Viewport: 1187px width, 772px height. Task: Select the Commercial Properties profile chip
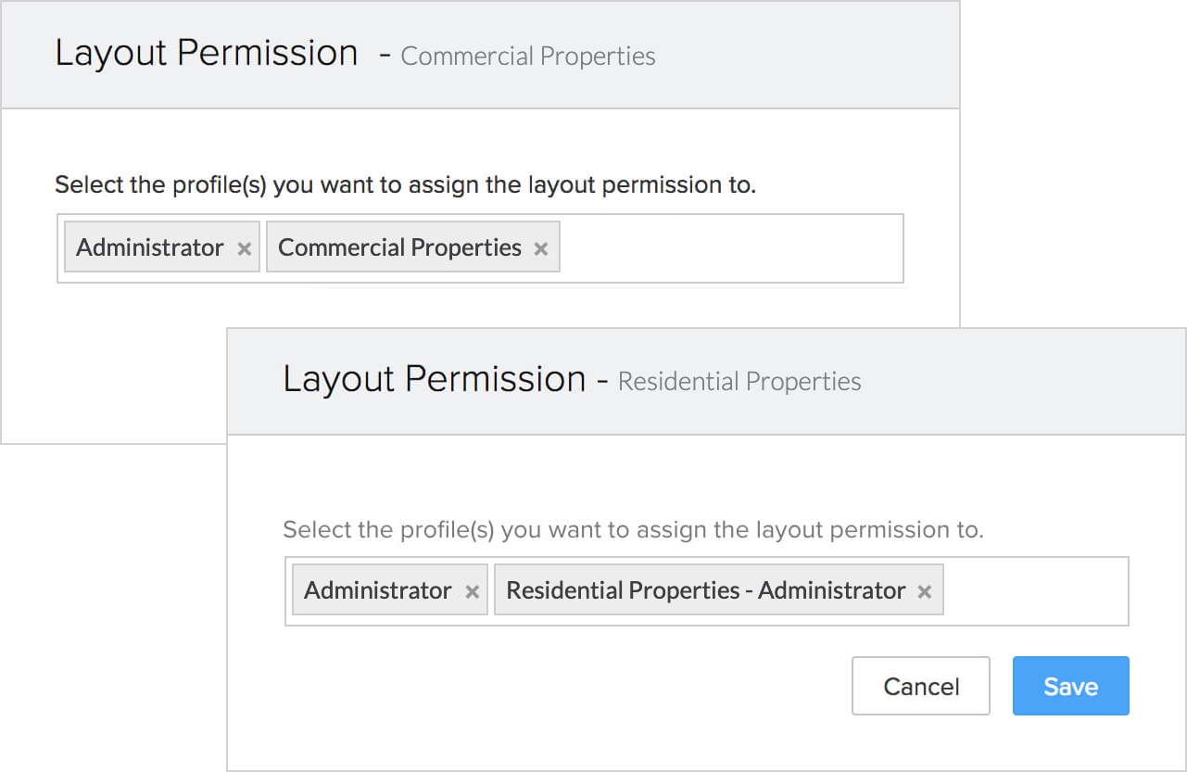(x=398, y=247)
